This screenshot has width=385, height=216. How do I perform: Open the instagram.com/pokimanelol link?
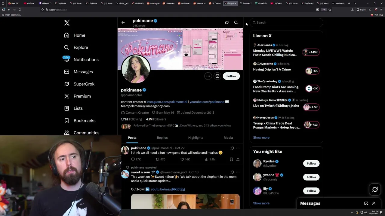pos(167,102)
